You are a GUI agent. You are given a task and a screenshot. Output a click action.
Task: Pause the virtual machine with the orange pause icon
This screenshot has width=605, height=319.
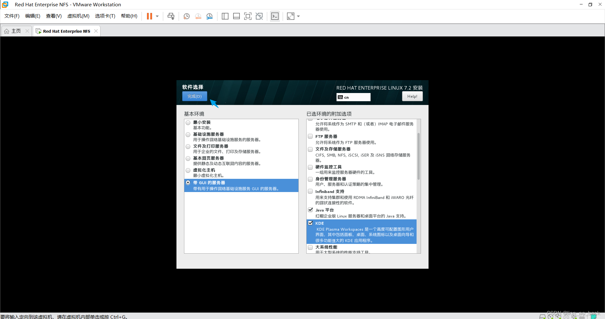tap(149, 16)
